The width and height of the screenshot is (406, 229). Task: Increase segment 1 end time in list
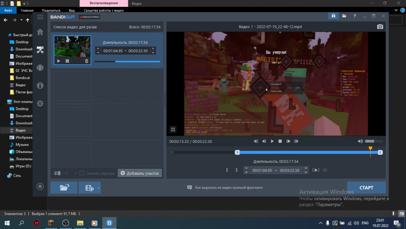pos(153,48)
